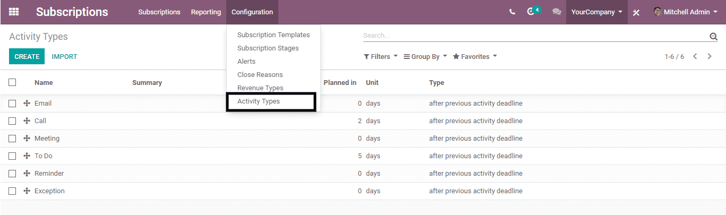Select the Meeting row checkbox

12,139
